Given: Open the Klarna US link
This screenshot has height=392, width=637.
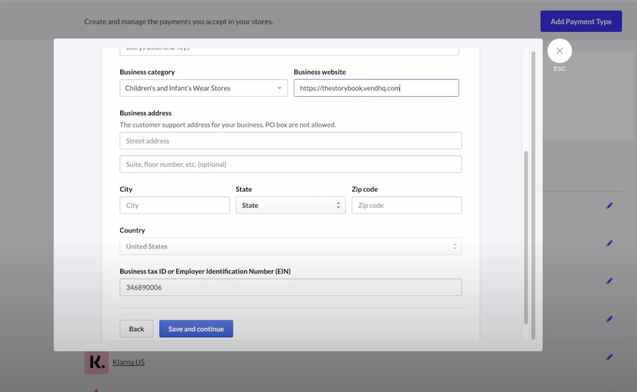Looking at the screenshot, I should [x=128, y=362].
